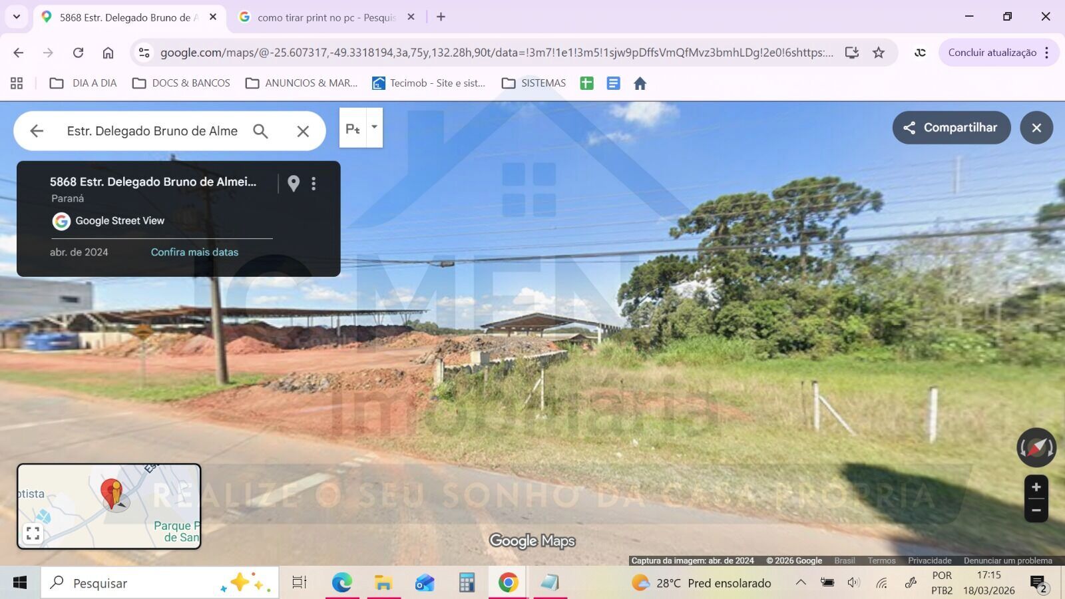Zoom out with the minus button

pos(1036,510)
